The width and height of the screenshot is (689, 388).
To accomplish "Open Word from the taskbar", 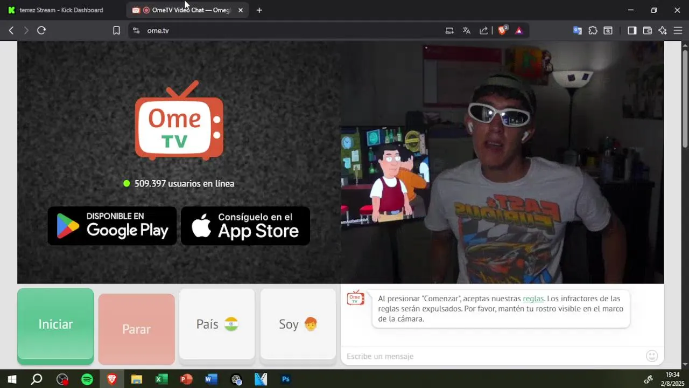I will pos(211,379).
